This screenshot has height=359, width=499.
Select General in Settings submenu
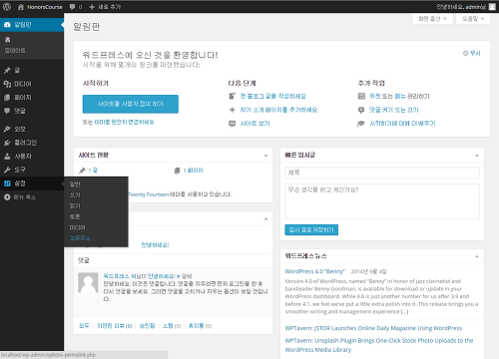(75, 184)
